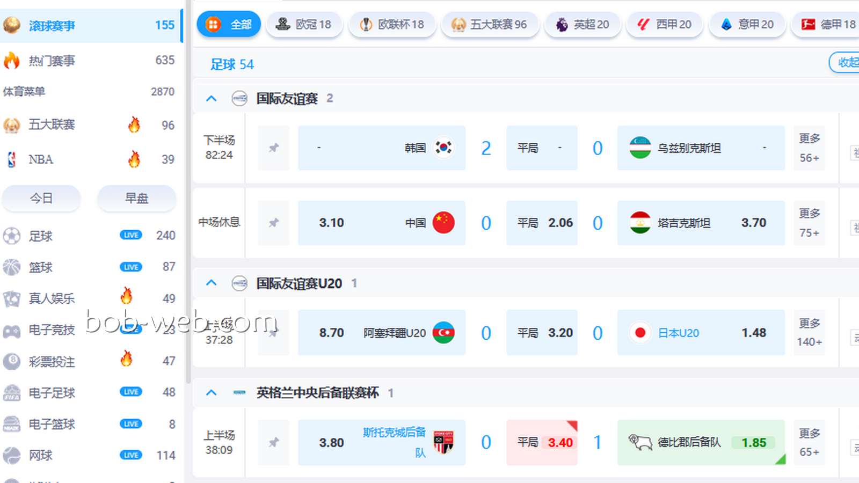Viewport: 859px width, 483px height.
Task: Click the 网球 tennis ball icon
Action: tap(11, 456)
